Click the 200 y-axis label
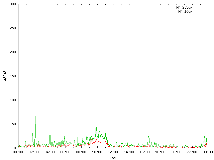This screenshot has height=160, width=214. click(13, 52)
